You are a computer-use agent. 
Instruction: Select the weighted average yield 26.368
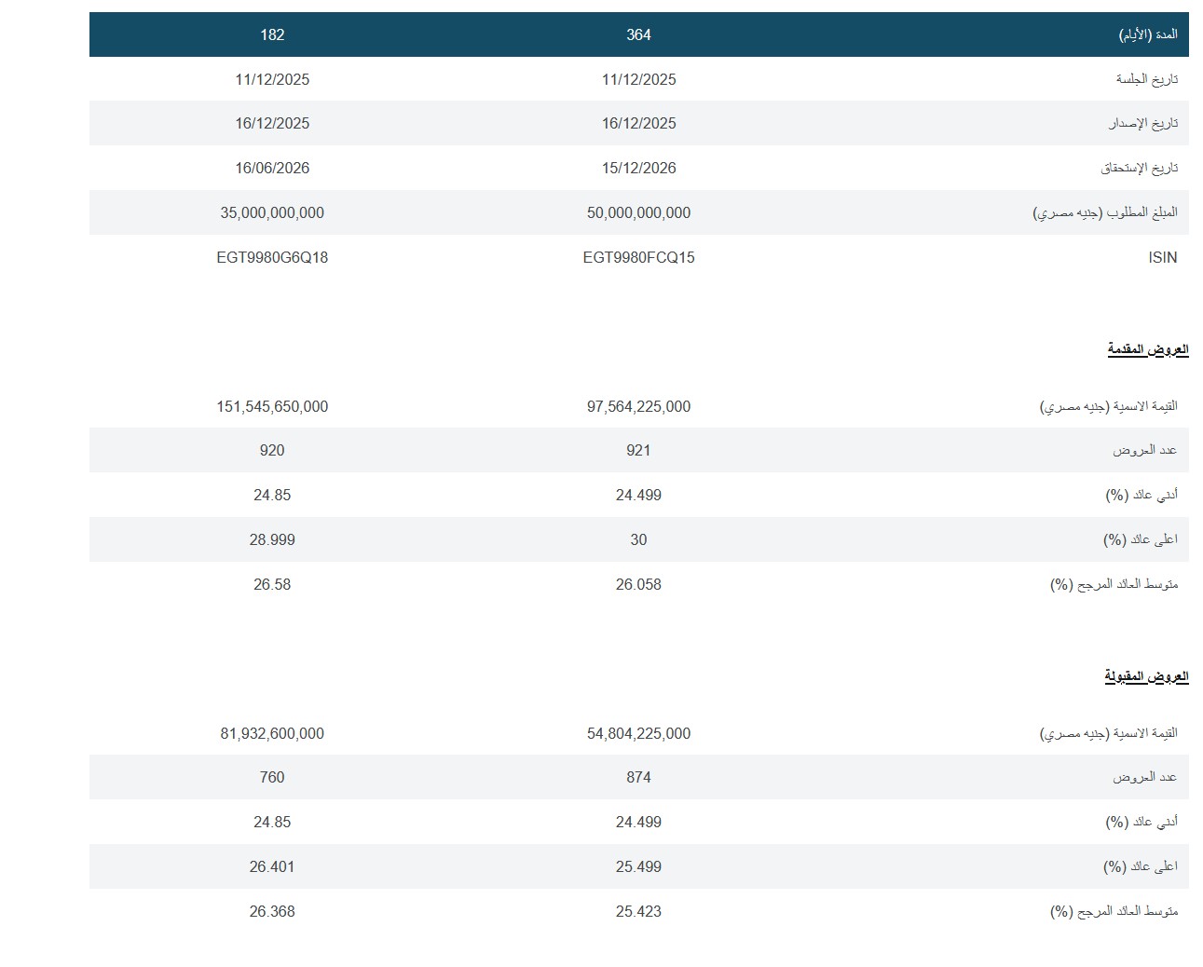272,911
